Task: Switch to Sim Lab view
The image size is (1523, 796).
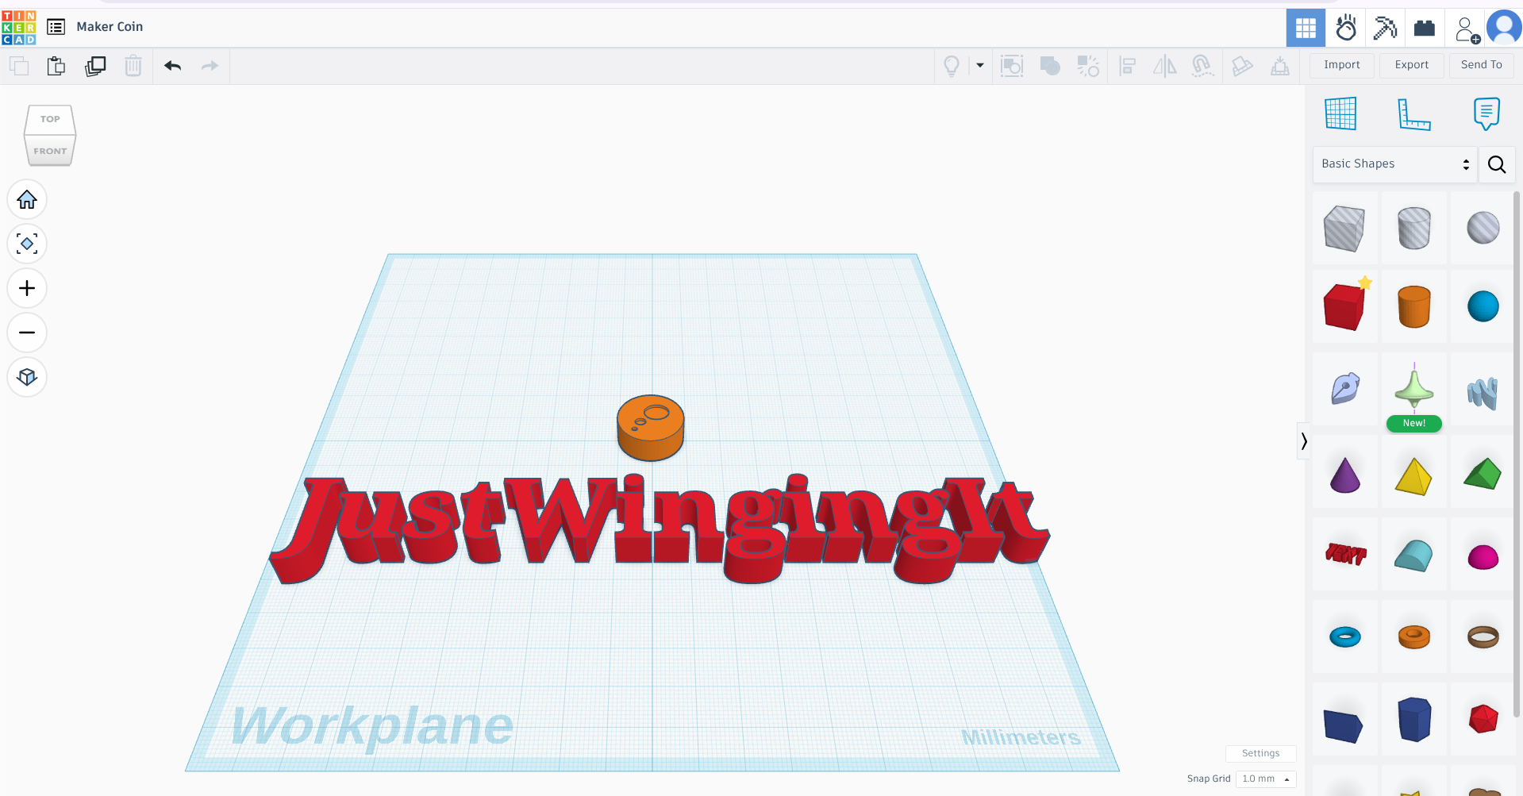Action: [1345, 29]
